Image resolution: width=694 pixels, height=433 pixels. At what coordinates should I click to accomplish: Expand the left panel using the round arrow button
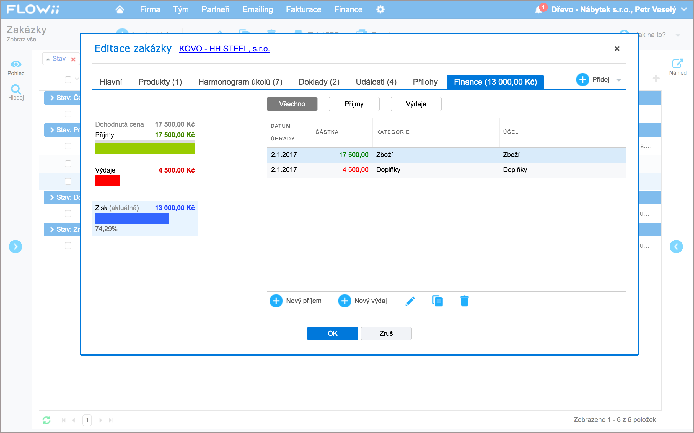click(x=15, y=247)
